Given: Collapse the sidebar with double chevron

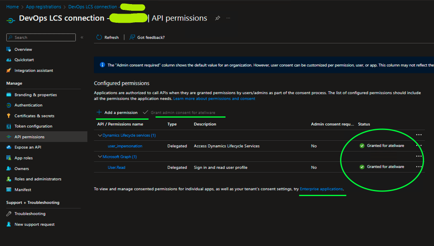Looking at the screenshot, I should [82, 37].
